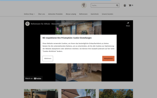Navigate to Referenzen
This screenshot has width=157, height=98.
pyautogui.click(x=83, y=14)
